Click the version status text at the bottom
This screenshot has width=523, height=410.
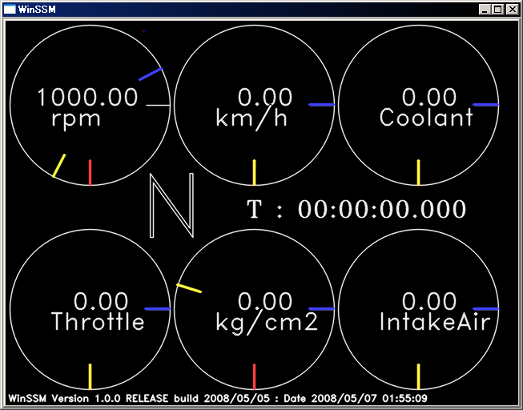(217, 398)
